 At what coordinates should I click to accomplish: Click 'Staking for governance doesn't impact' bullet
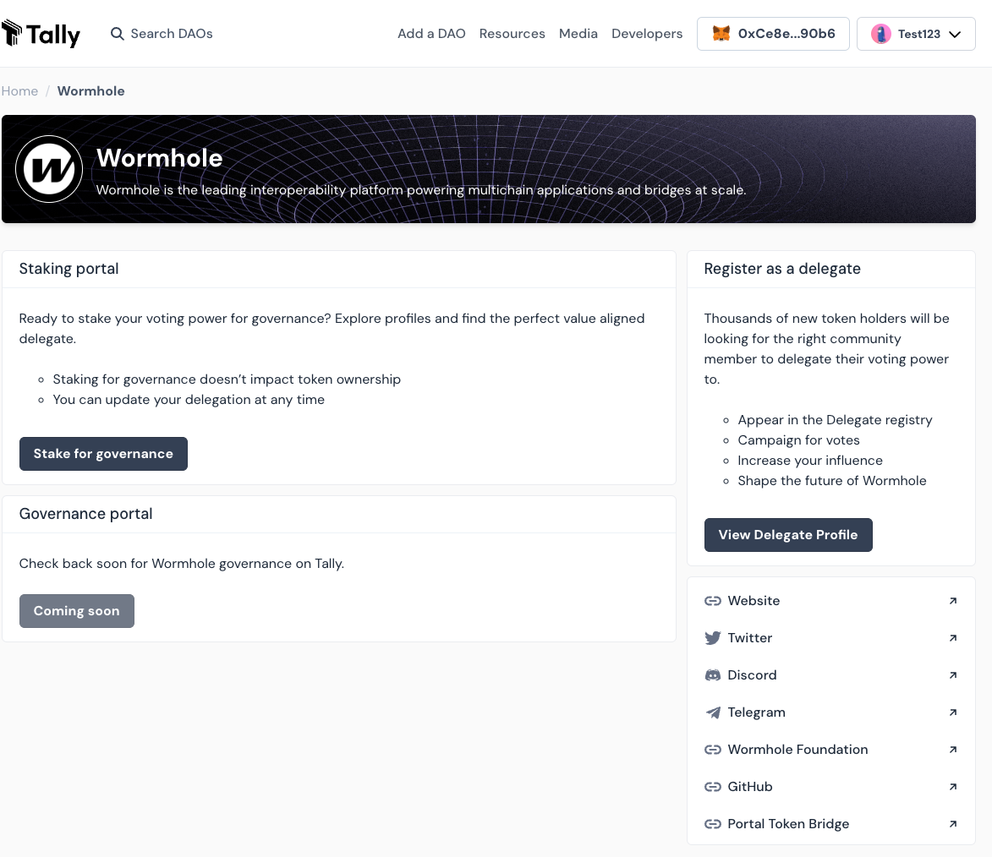pos(227,379)
